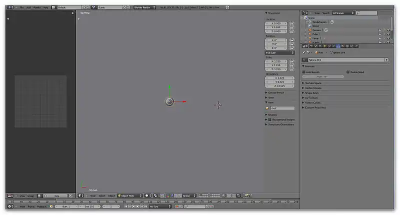This screenshot has width=400, height=215.
Task: Enable the Double Sided checkbox
Action: pos(349,71)
